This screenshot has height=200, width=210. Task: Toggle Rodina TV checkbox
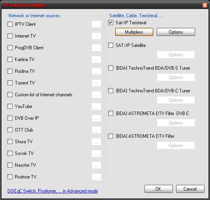tap(10, 71)
